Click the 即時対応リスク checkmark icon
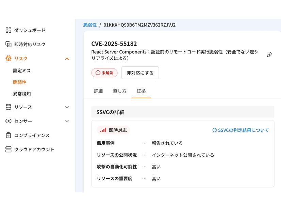Screen dimensions: 281x211 tap(9, 44)
